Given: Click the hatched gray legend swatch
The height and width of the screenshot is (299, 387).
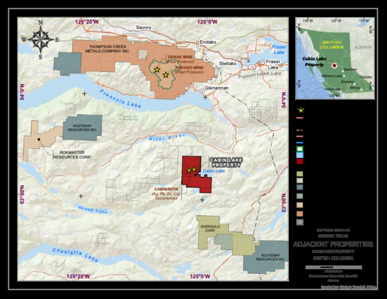Looking at the screenshot, I should (300, 222).
